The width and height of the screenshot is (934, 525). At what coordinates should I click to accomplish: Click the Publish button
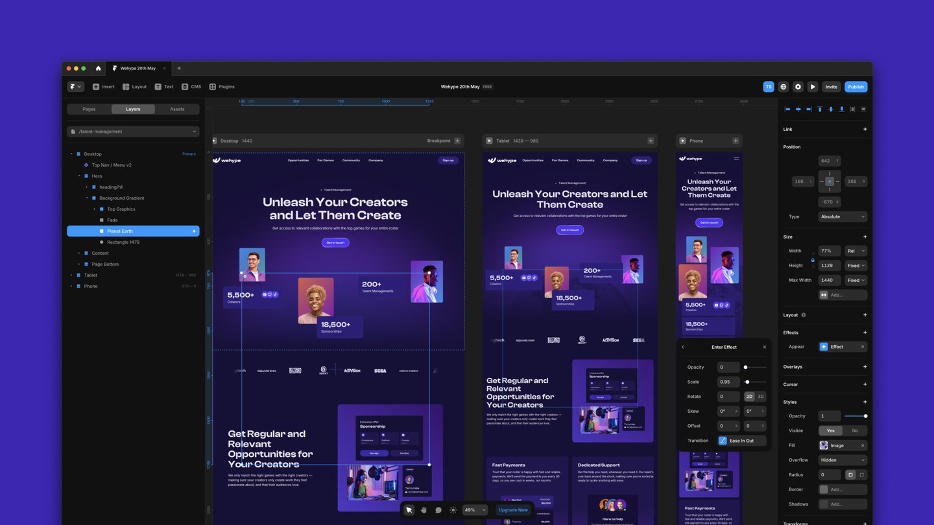[856, 87]
